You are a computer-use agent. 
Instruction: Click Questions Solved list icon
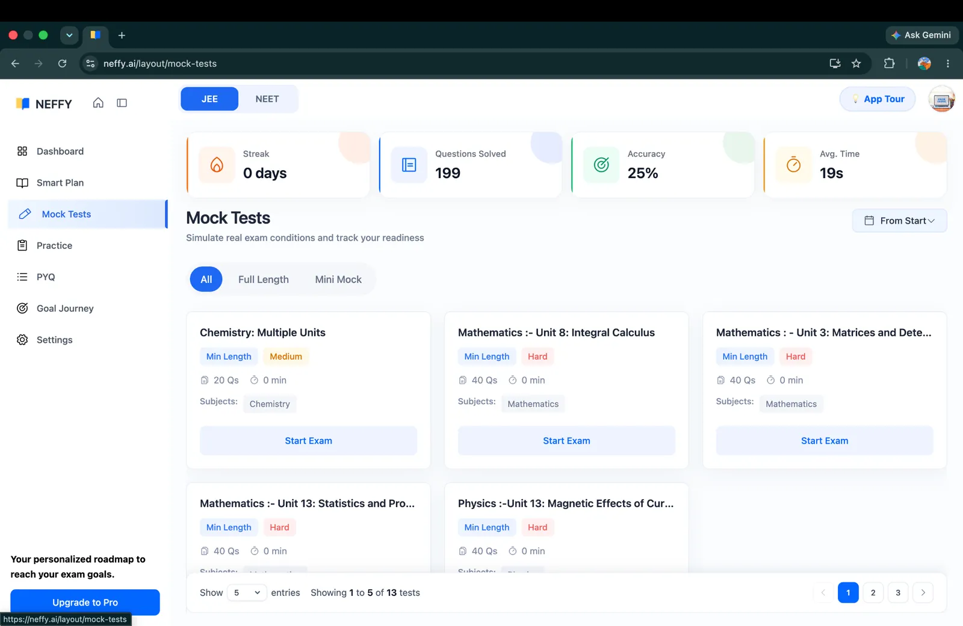click(x=409, y=165)
